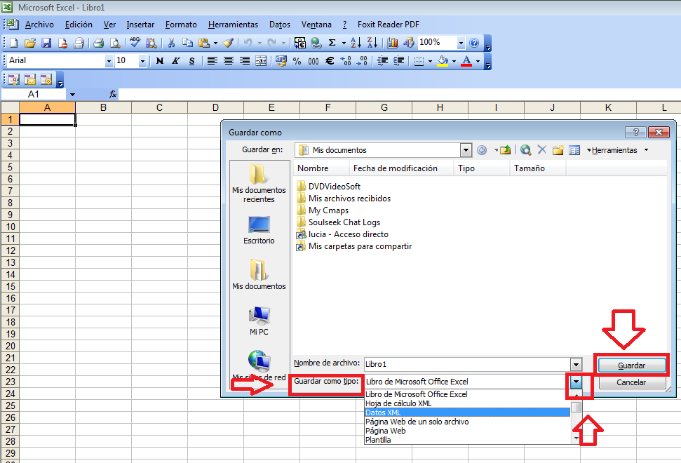Select the Format Painter brush
This screenshot has width=681, height=463.
tap(229, 43)
